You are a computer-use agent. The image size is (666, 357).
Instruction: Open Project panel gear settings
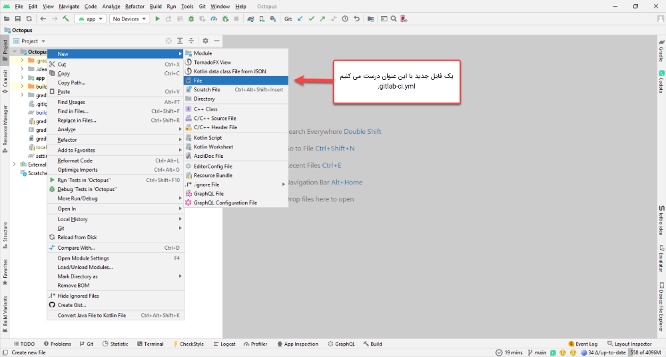(x=206, y=41)
